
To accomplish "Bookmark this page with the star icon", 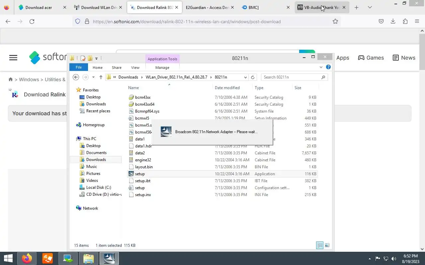I will 335,22.
